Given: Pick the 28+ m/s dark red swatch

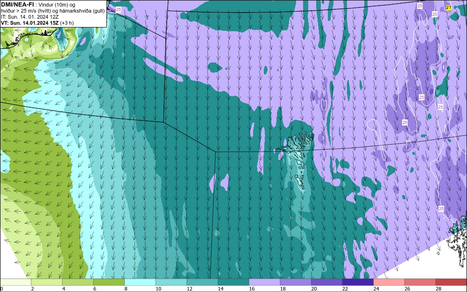Looking at the screenshot, I should click(x=451, y=282).
